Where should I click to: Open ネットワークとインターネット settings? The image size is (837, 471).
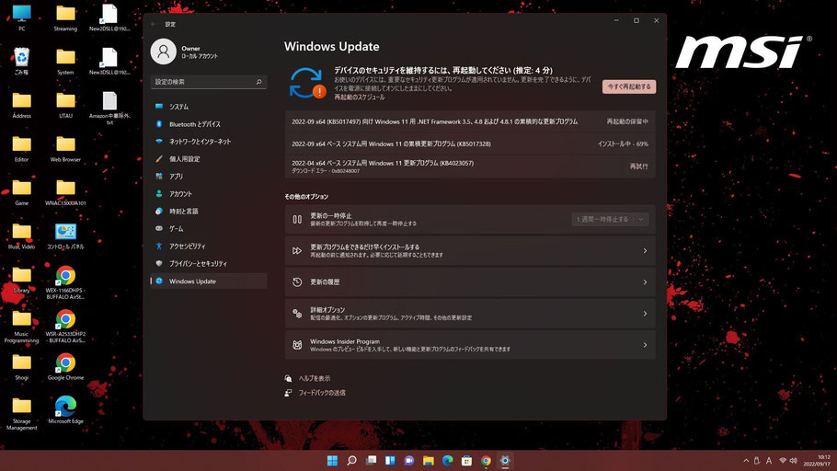click(x=209, y=142)
